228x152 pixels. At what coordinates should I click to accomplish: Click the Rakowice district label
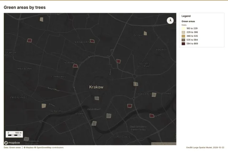pos(161,50)
